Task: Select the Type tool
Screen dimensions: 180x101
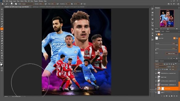Action: pos(2,48)
